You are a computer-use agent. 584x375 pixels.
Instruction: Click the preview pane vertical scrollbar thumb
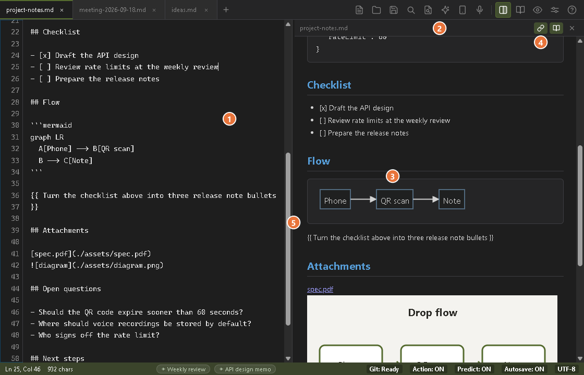click(580, 205)
